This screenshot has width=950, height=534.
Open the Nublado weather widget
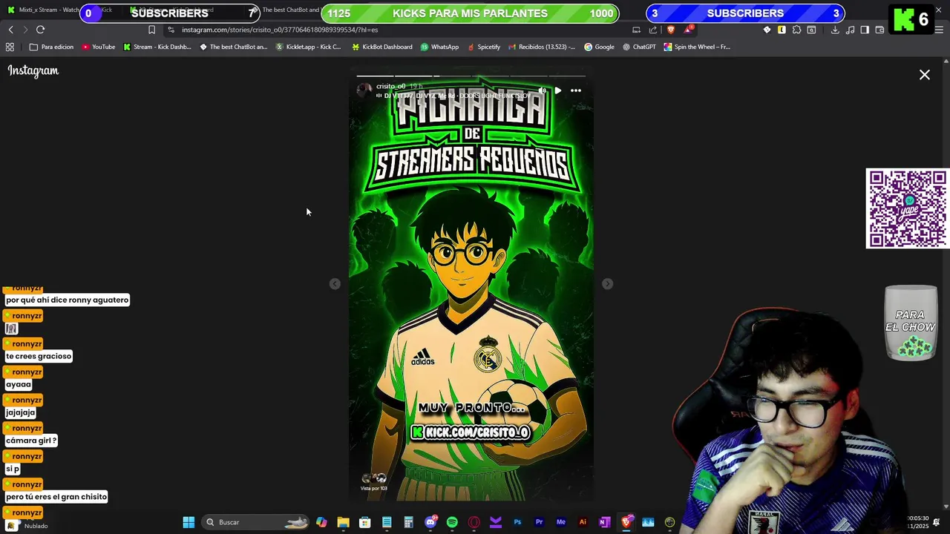tap(27, 525)
